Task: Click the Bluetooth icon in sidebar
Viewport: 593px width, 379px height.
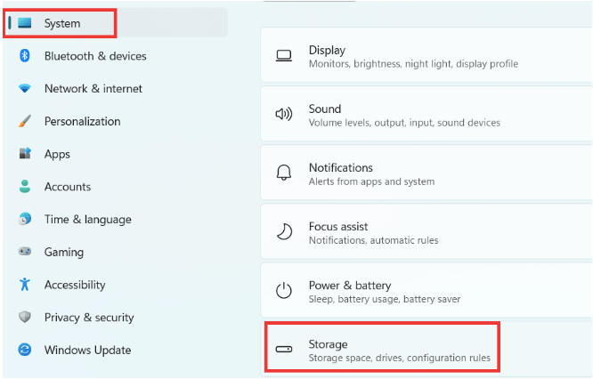Action: click(25, 56)
